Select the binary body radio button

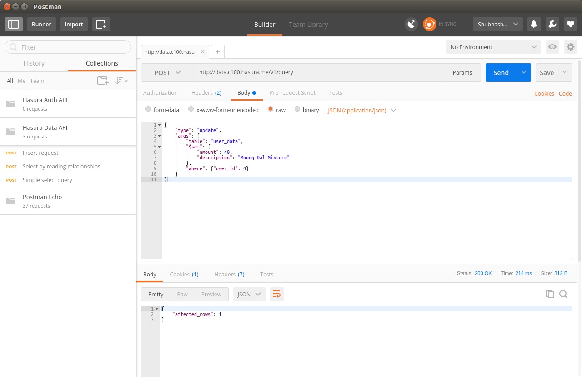click(297, 109)
